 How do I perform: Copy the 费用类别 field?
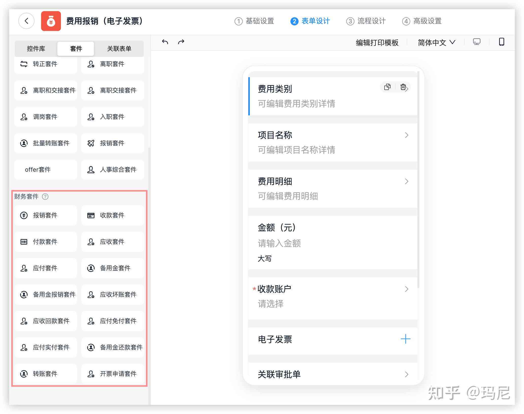click(x=387, y=87)
